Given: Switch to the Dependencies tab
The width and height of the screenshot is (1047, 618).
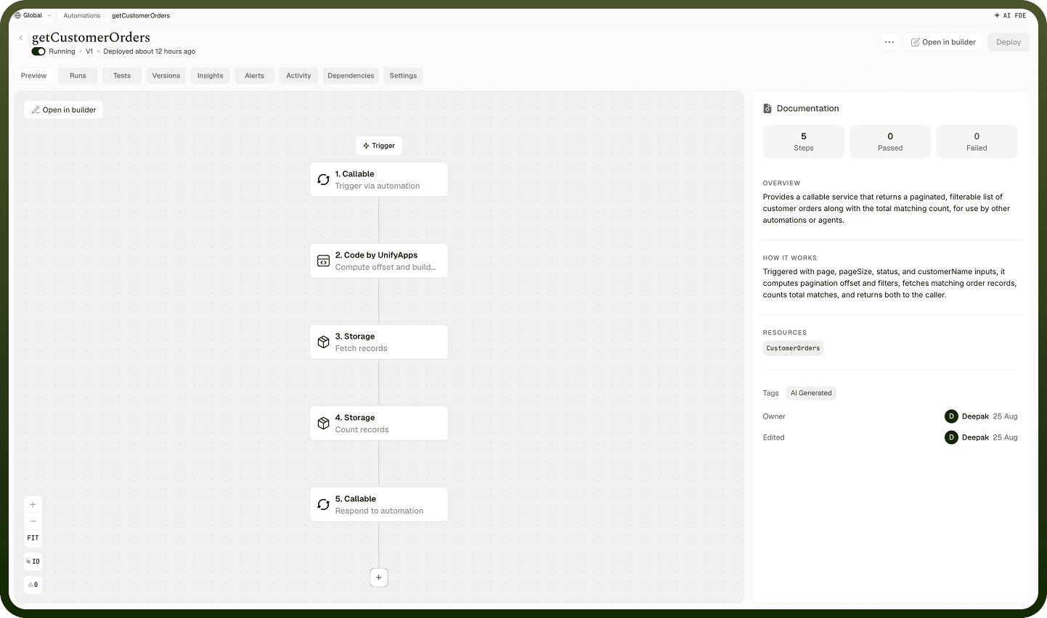Looking at the screenshot, I should 351,75.
